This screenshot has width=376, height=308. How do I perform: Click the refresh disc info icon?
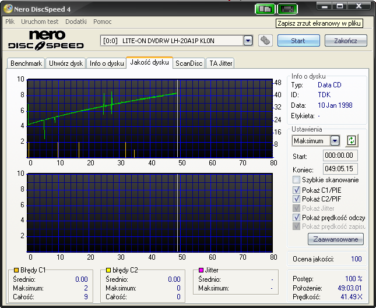point(352,140)
